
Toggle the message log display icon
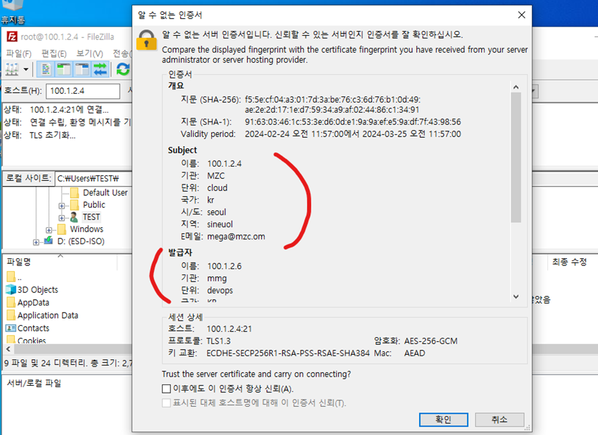click(46, 69)
